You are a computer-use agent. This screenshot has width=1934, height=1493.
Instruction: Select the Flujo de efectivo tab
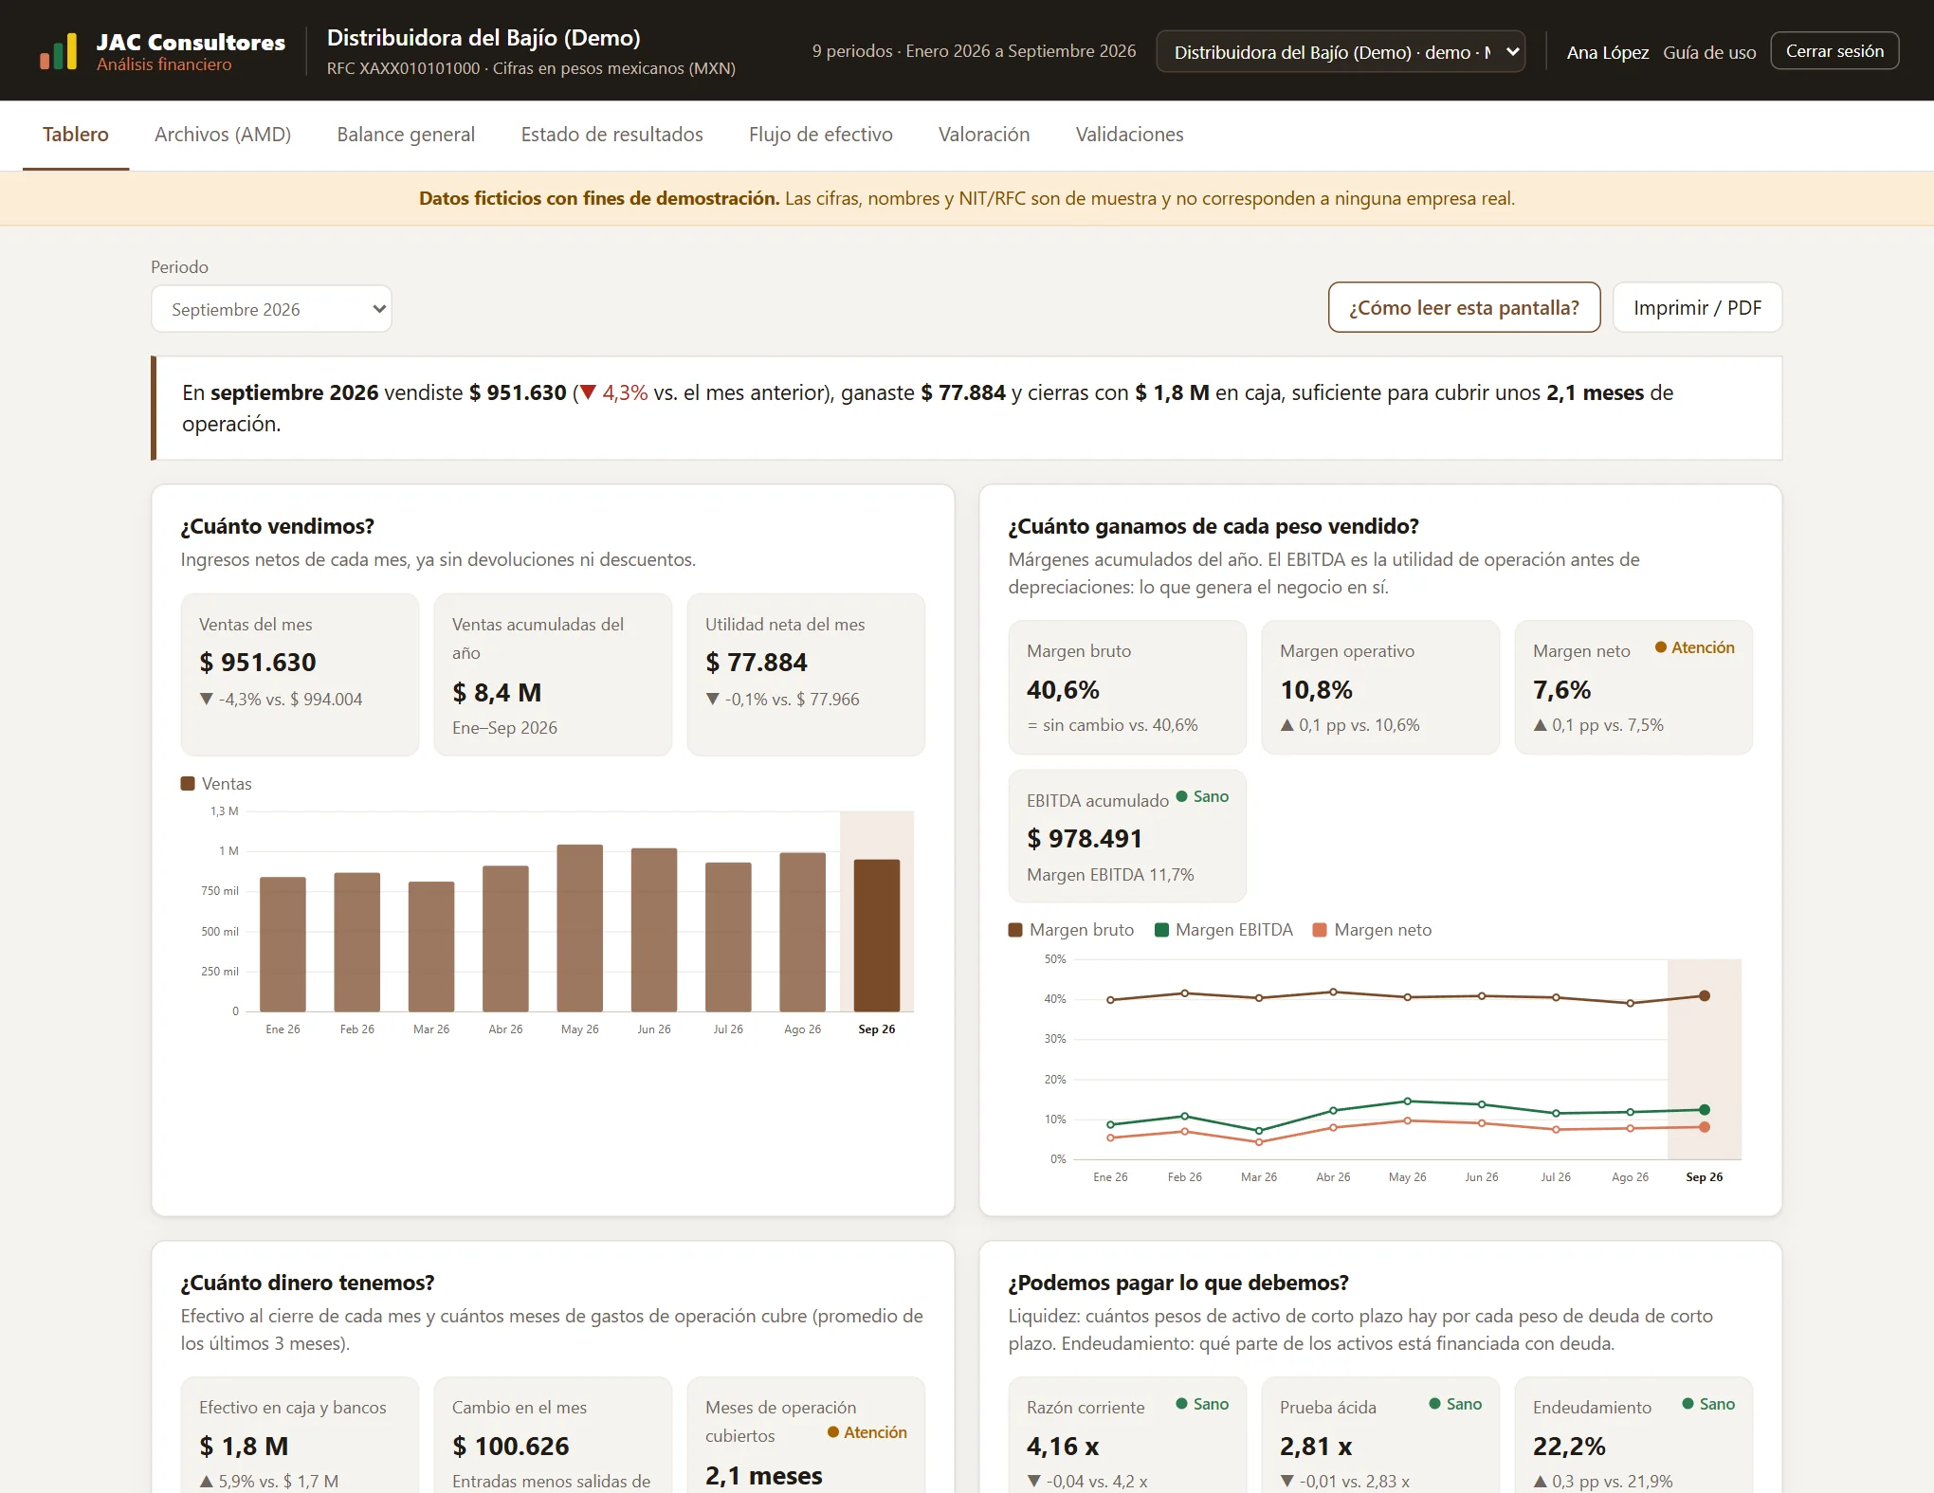point(820,135)
